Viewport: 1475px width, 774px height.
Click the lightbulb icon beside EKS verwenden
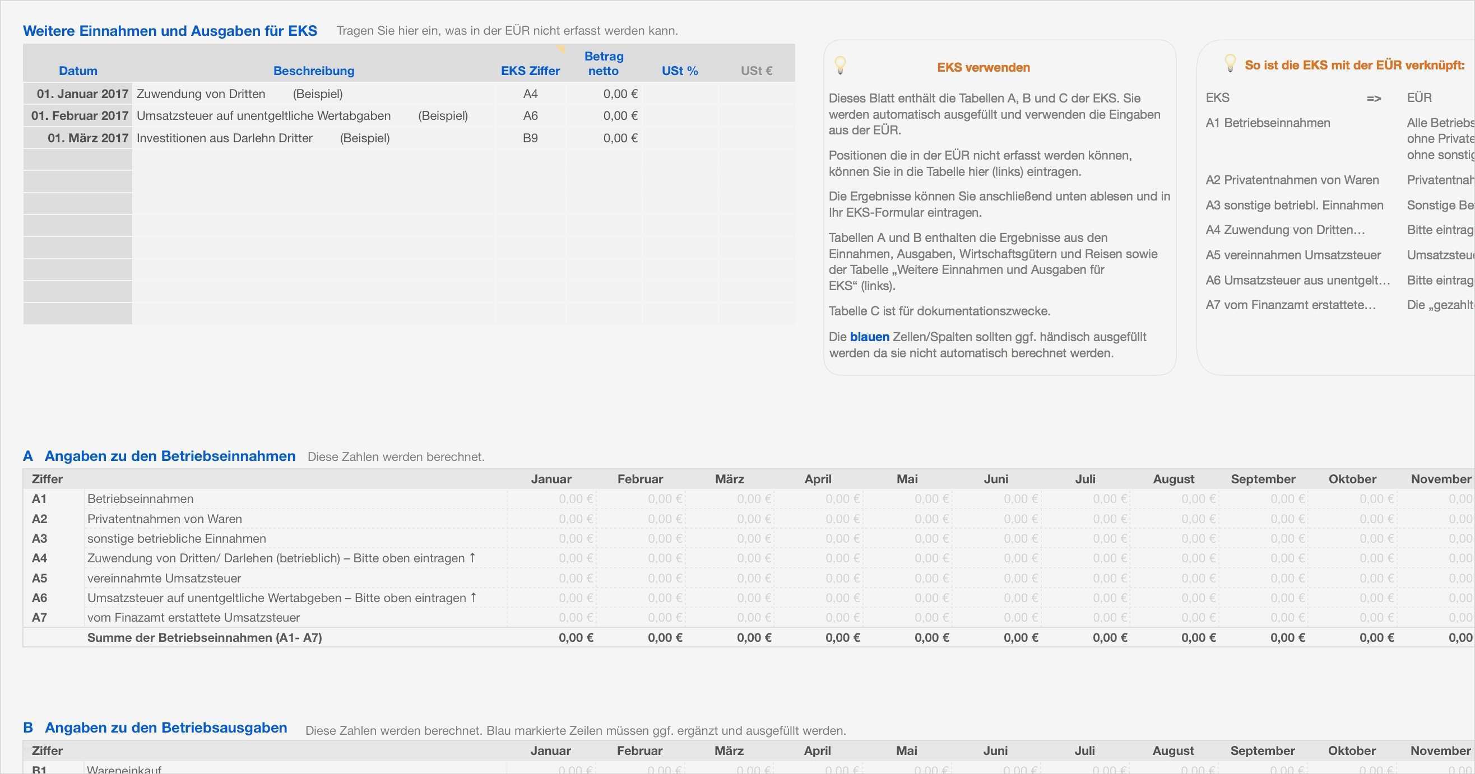840,64
